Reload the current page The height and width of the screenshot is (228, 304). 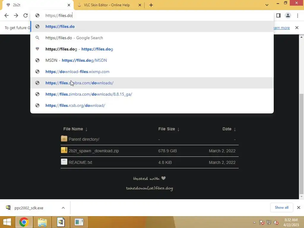tap(26, 15)
